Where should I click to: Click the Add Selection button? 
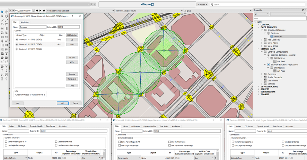(x=72, y=35)
